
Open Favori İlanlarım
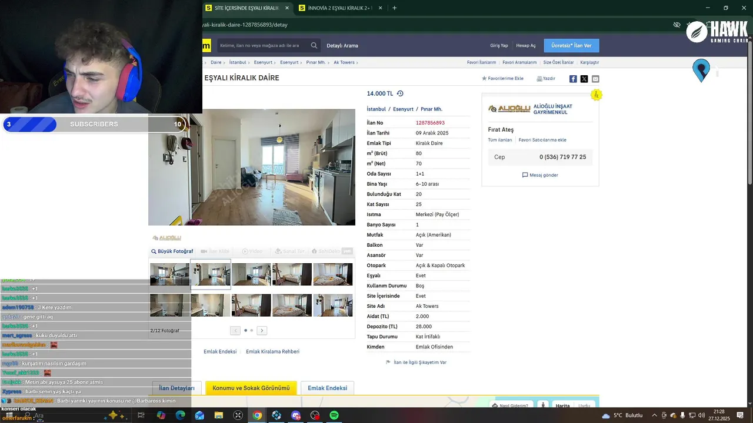[x=481, y=62]
